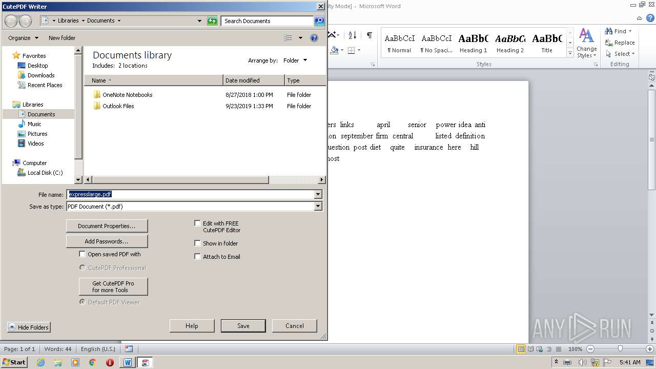
Task: Click the search magnifier icon
Action: [319, 21]
